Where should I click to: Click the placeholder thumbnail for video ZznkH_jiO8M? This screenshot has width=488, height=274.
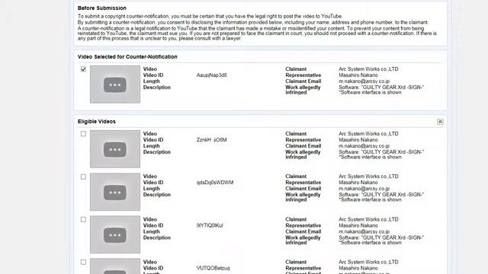tap(115, 149)
